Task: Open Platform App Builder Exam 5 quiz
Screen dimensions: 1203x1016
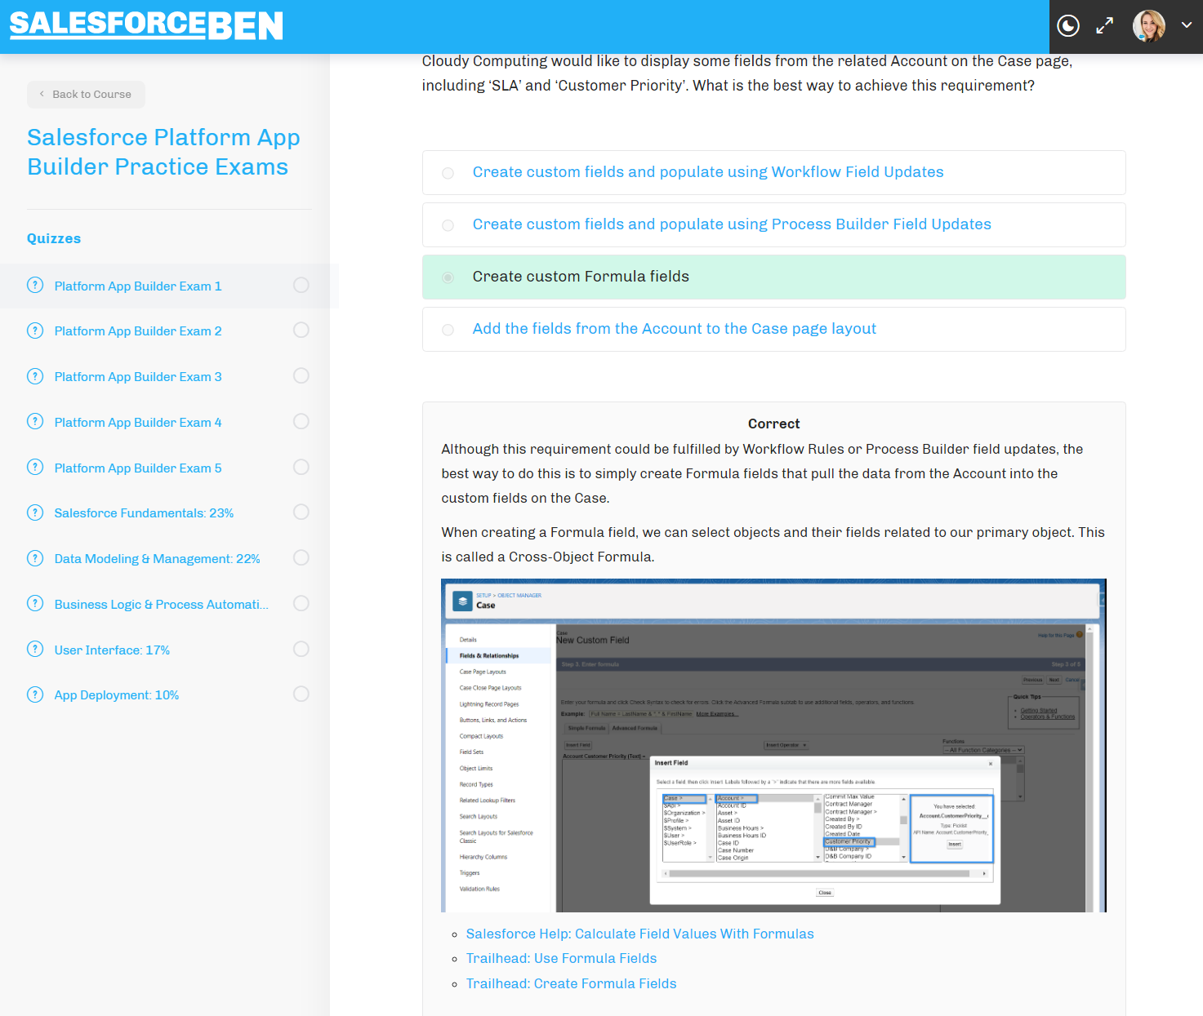Action: (x=138, y=468)
